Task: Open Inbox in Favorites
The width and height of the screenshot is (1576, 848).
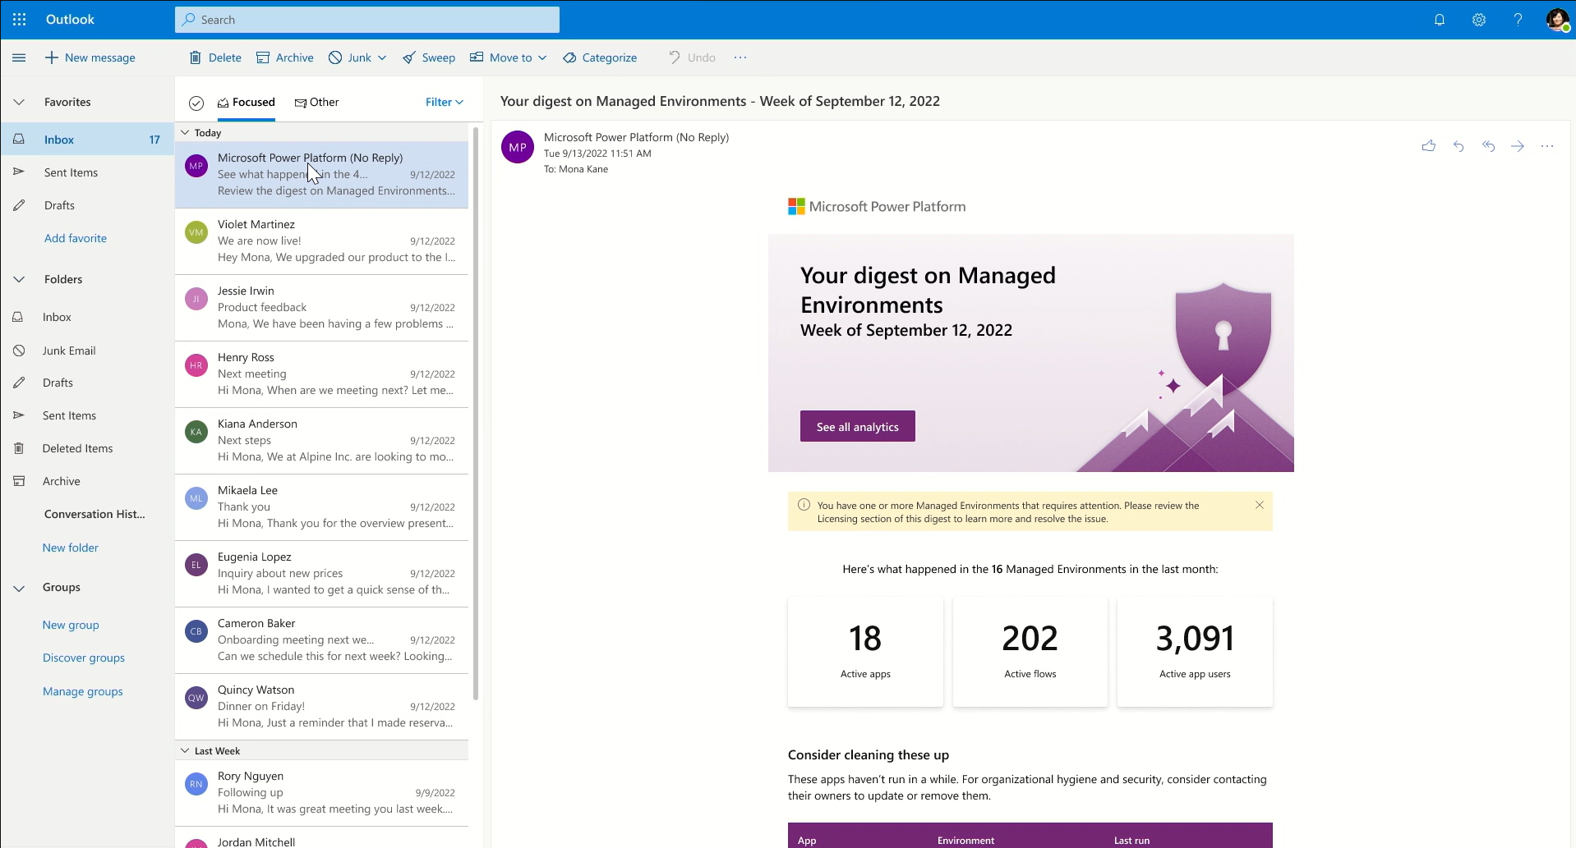Action: [87, 140]
